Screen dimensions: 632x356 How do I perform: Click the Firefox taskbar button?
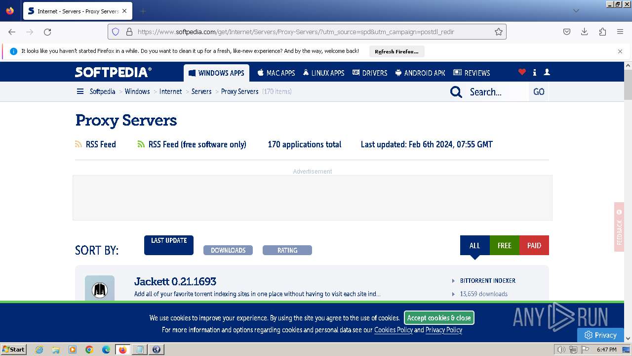pos(123,350)
